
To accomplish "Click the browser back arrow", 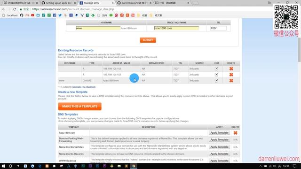I will 4,9.
